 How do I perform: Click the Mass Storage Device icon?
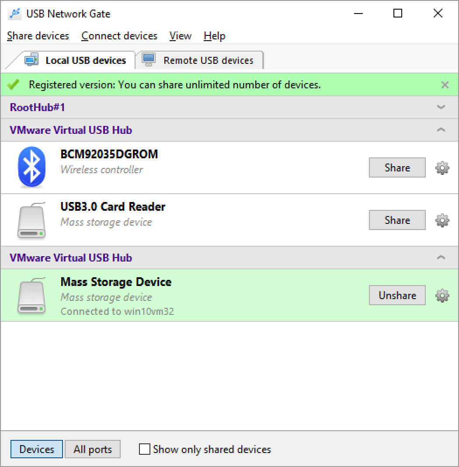point(31,295)
